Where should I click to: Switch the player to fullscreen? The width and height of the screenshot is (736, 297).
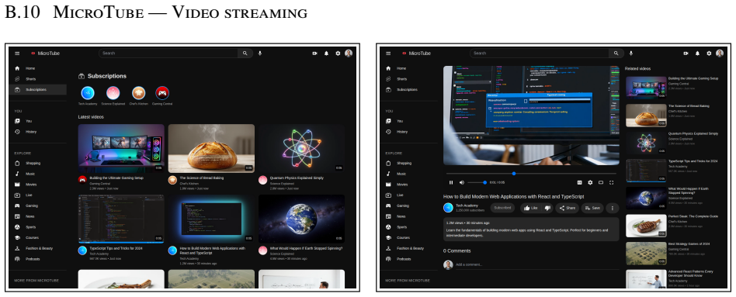pyautogui.click(x=612, y=182)
